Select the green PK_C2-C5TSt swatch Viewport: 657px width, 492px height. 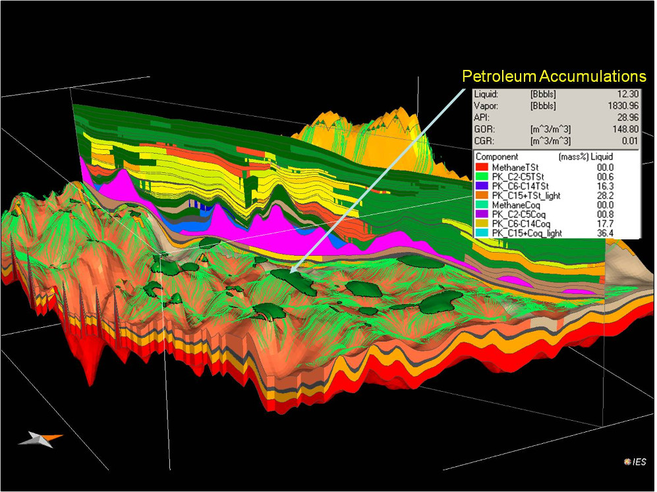(482, 177)
